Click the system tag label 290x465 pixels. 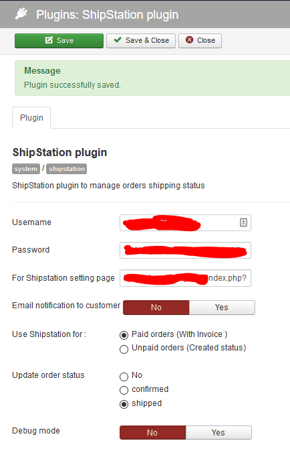(x=26, y=169)
